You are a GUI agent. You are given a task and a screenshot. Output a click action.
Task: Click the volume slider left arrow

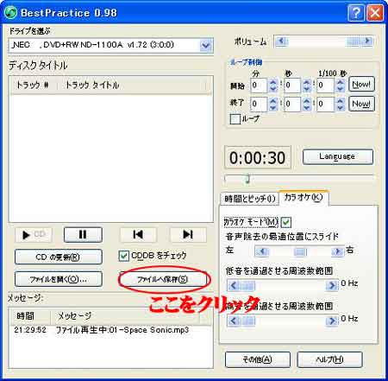click(x=281, y=41)
